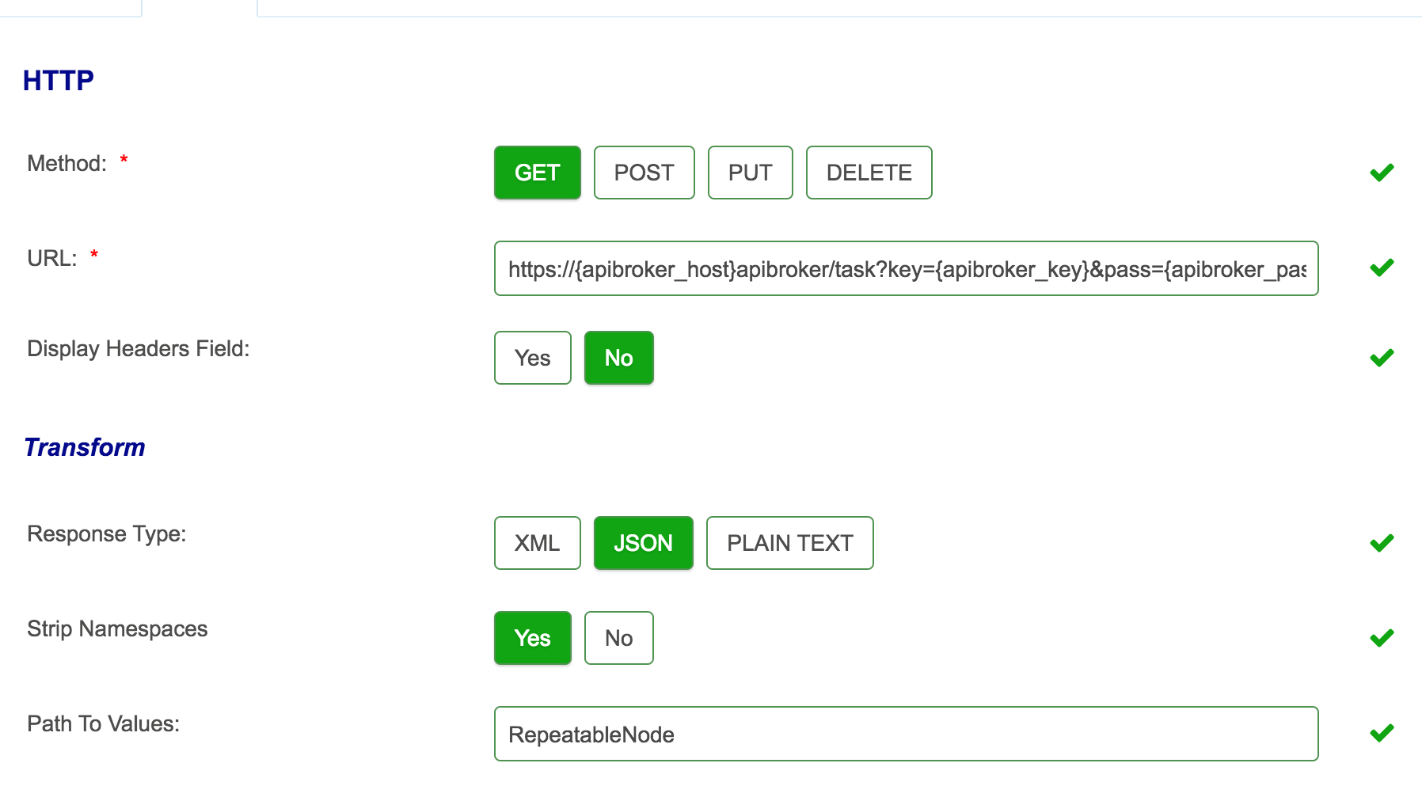The width and height of the screenshot is (1422, 801).
Task: Click the checkmark icon beside Method row
Action: pyautogui.click(x=1382, y=171)
